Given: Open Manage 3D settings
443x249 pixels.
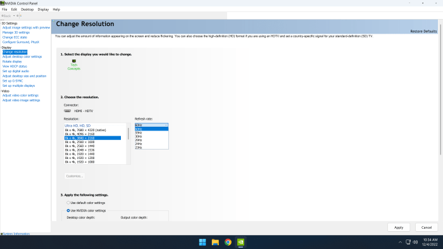Looking at the screenshot, I should [x=16, y=32].
